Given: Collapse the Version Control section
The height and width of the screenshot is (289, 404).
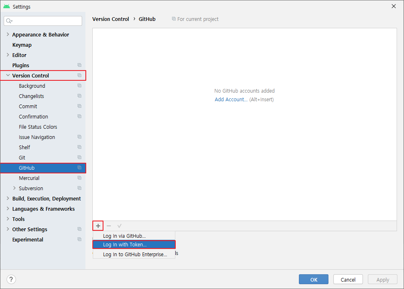Looking at the screenshot, I should tap(8, 75).
